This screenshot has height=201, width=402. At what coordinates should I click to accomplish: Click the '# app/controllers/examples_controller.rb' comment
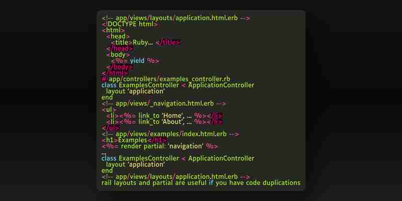[x=166, y=79]
